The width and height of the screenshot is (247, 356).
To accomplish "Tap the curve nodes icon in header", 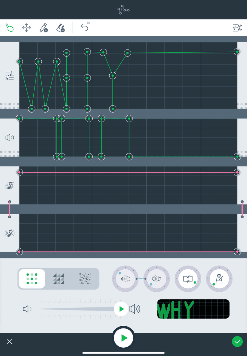I will pos(124,10).
